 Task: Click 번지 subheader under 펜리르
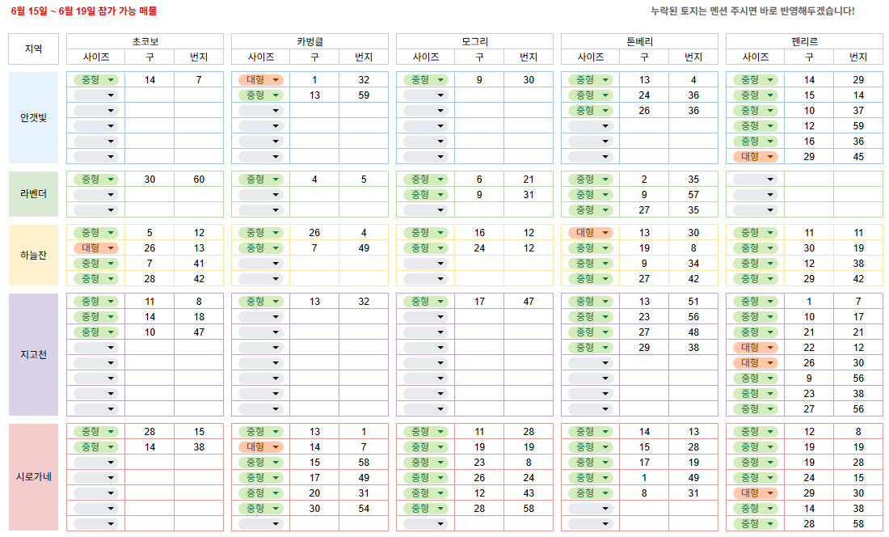tap(858, 57)
